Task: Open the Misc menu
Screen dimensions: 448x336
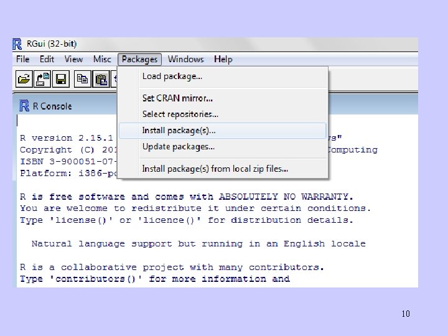Action: pos(102,59)
